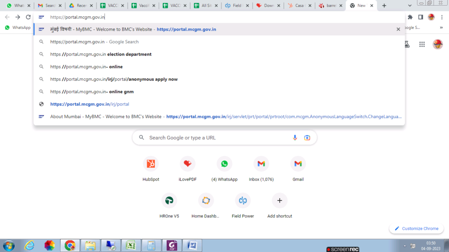Open the Google apps grid menu
The width and height of the screenshot is (449, 252).
pos(422,44)
